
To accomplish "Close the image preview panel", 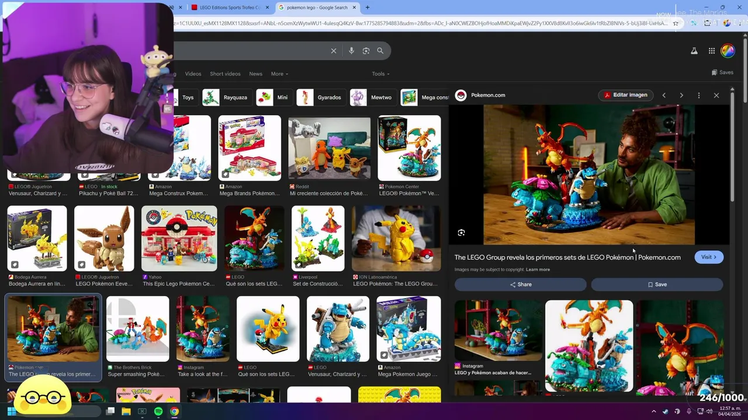I will (x=716, y=95).
